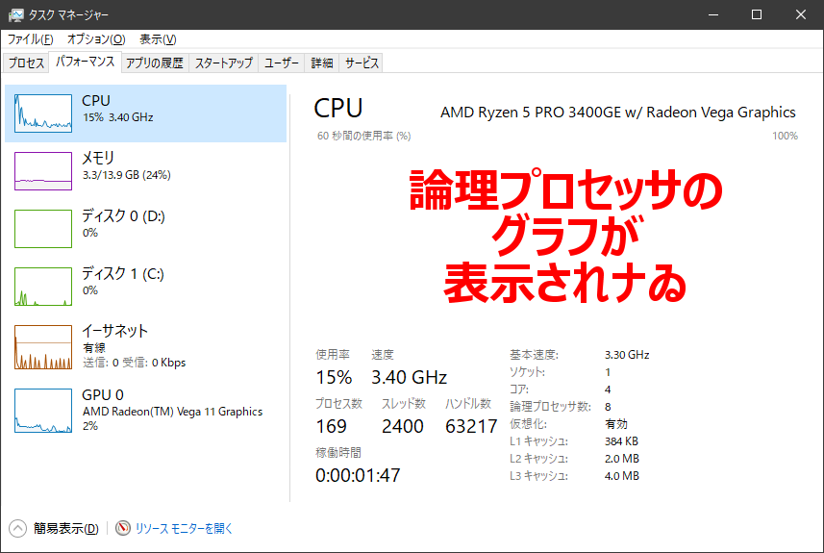Open the リソース モニターを開く link
Viewport: 824px width, 553px height.
(x=184, y=528)
